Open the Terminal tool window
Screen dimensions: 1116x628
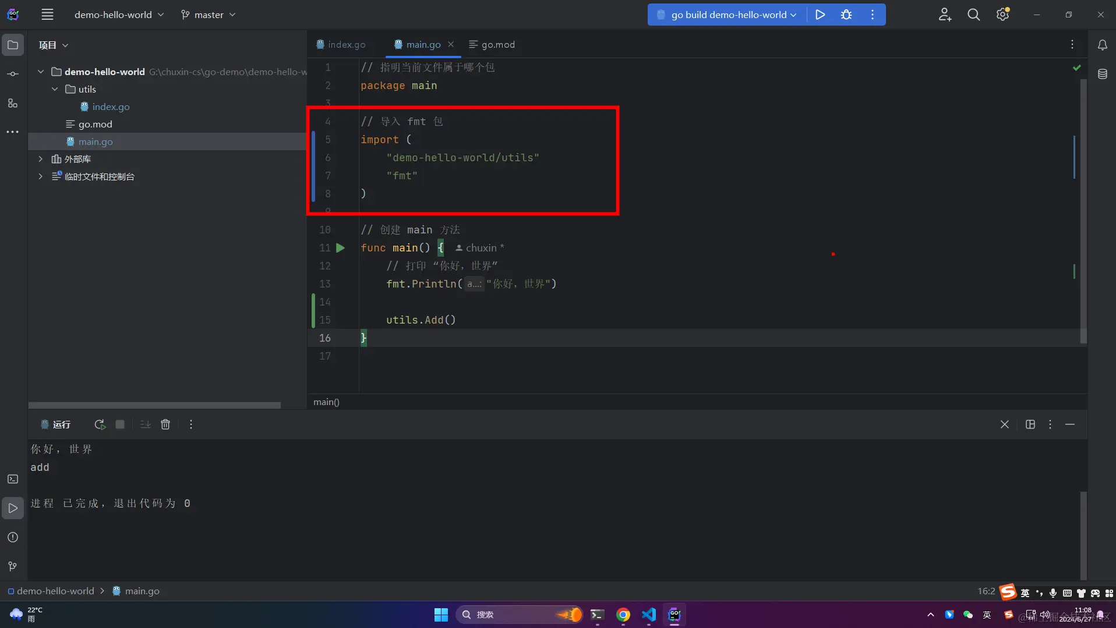pos(13,479)
